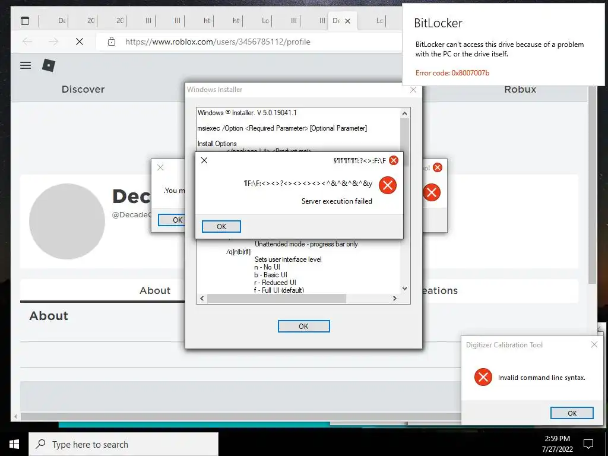Open the Windows Start menu
The image size is (608, 456).
pos(14,444)
